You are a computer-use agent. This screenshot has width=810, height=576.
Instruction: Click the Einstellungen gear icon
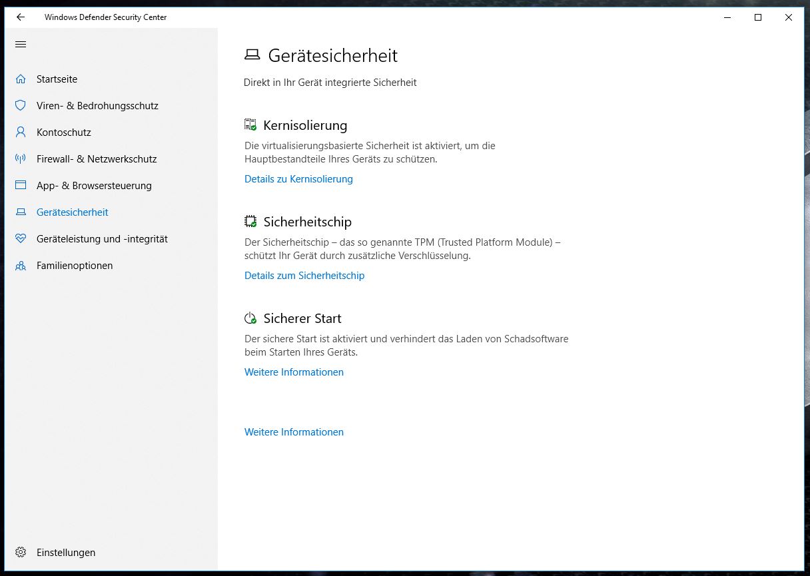[x=21, y=553]
